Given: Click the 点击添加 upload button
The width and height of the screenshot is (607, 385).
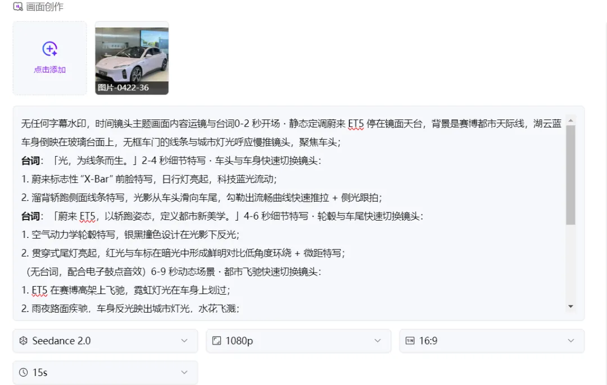Looking at the screenshot, I should tap(49, 58).
